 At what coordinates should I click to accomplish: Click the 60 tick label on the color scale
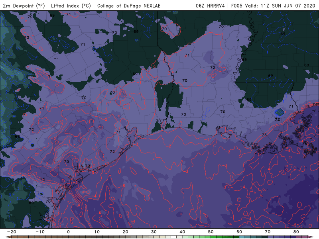coord(239,232)
